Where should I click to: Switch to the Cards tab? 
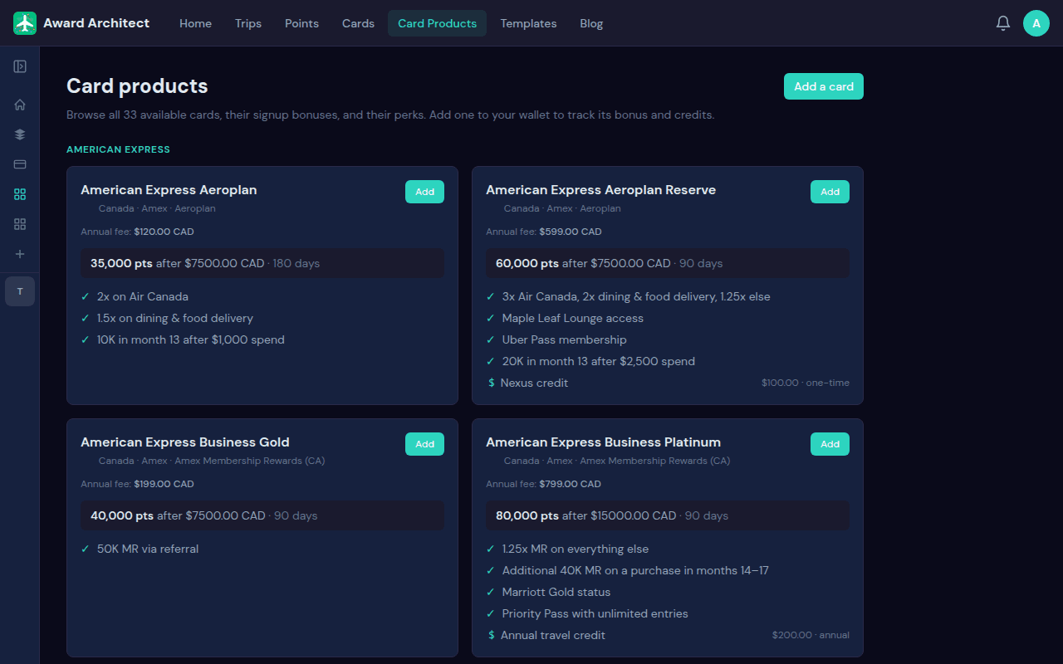[358, 23]
